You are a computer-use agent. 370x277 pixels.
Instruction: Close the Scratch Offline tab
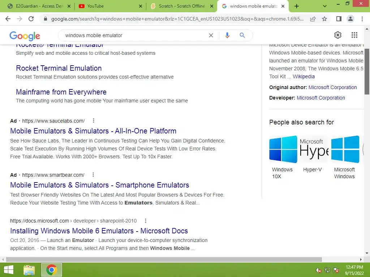[212, 6]
